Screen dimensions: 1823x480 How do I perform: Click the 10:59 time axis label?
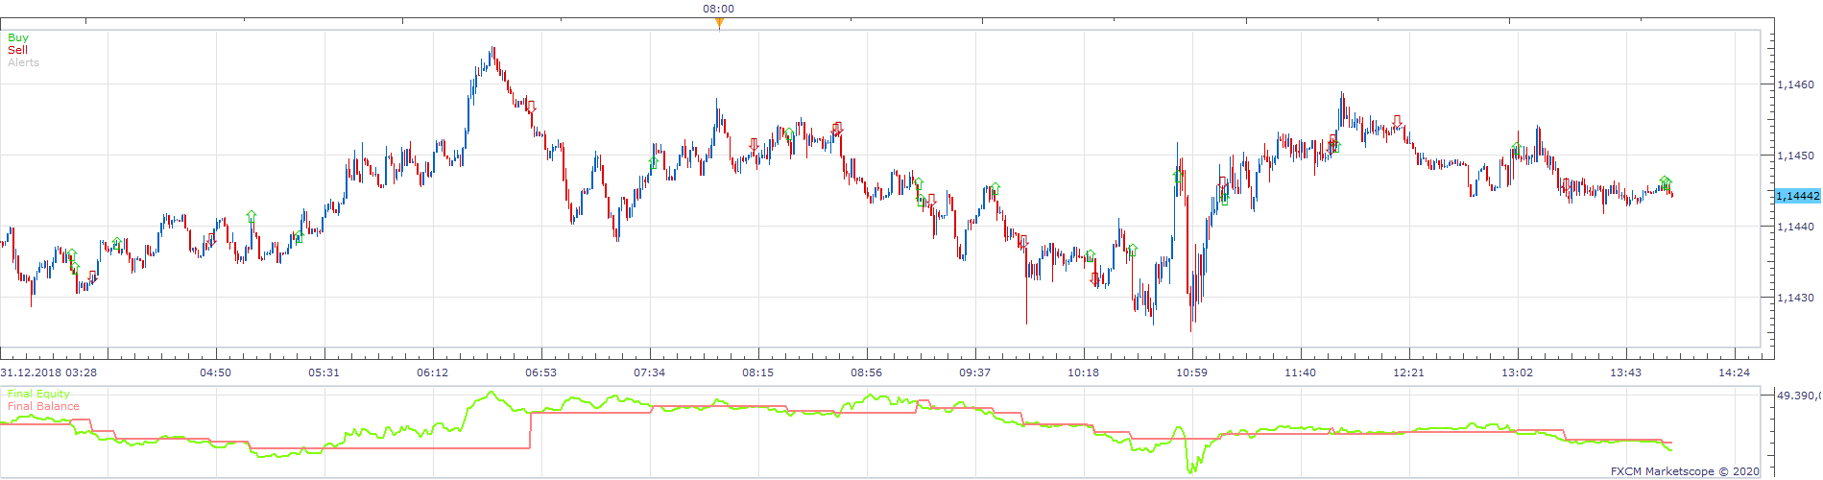coord(1191,372)
